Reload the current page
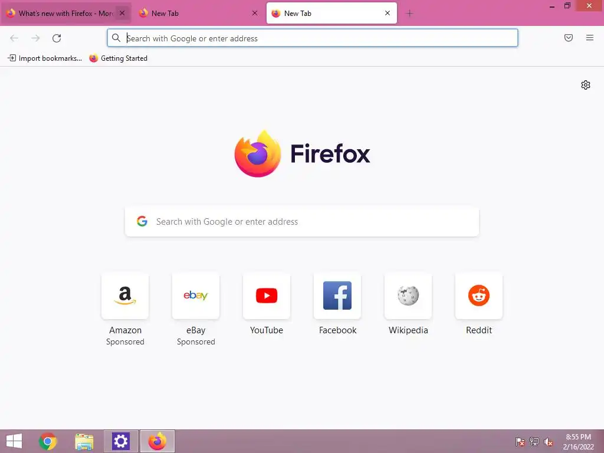604x453 pixels. click(57, 38)
